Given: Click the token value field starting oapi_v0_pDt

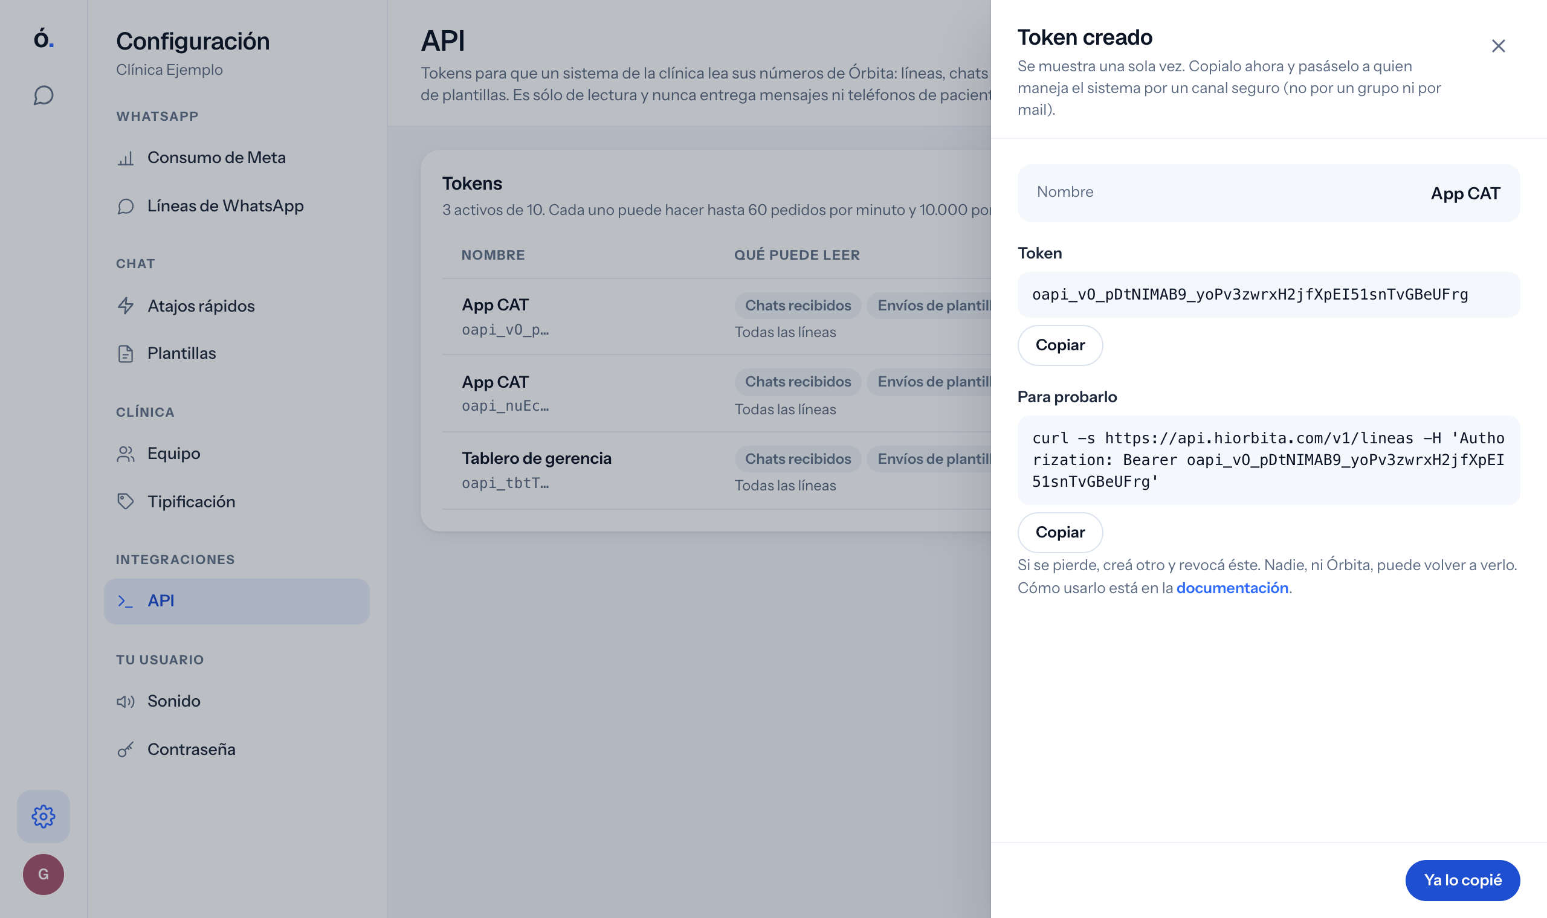Looking at the screenshot, I should (x=1268, y=295).
